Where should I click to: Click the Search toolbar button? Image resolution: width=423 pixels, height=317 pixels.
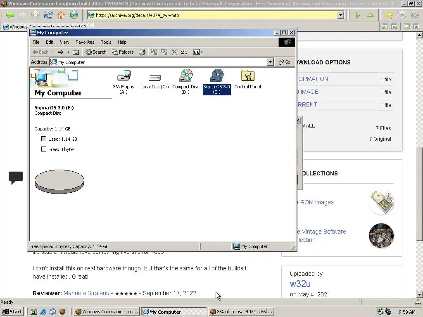pos(96,52)
